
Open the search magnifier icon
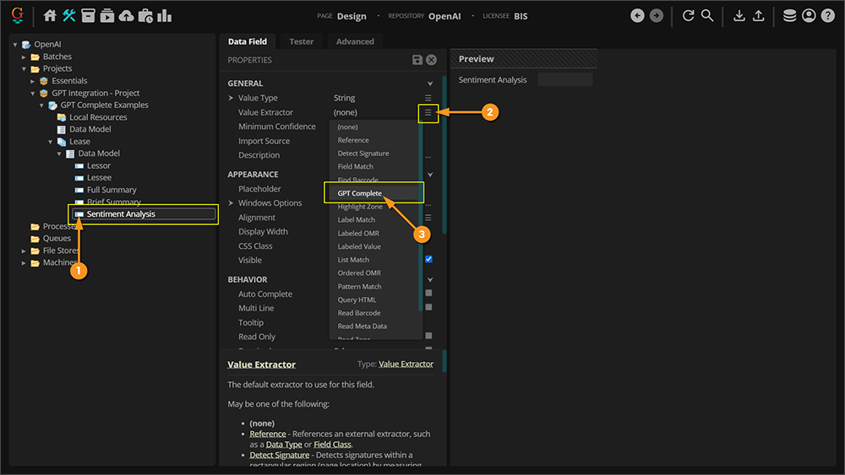click(707, 15)
